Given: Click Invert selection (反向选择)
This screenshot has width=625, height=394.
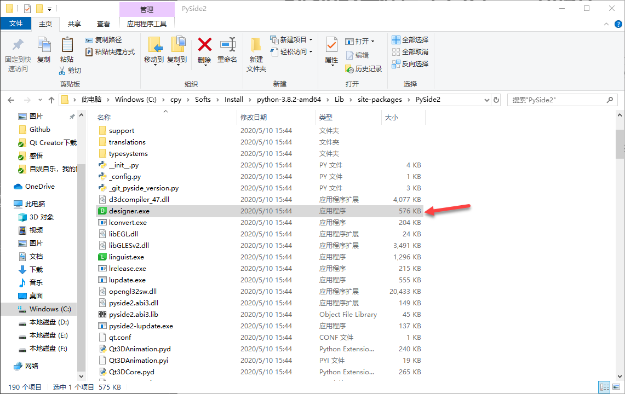Looking at the screenshot, I should pos(410,63).
